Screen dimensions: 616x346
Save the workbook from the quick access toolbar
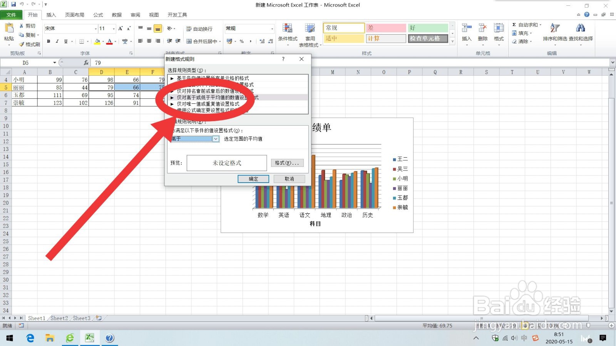point(13,5)
